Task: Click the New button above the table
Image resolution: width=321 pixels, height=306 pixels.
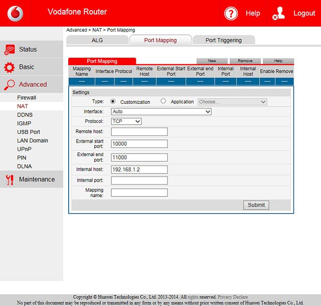Action: pos(212,61)
